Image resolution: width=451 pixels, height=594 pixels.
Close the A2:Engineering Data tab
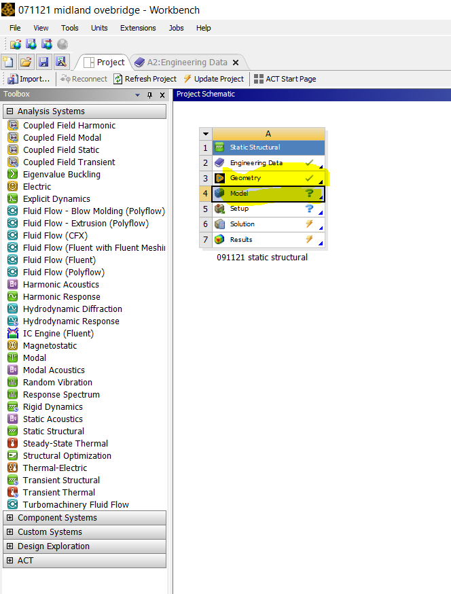pyautogui.click(x=236, y=63)
